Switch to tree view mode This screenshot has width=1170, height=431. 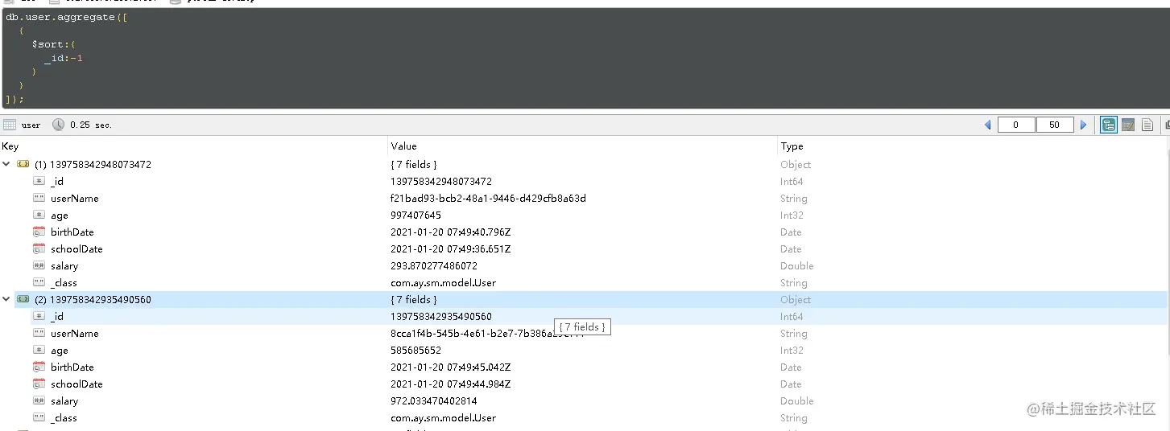coord(1109,125)
